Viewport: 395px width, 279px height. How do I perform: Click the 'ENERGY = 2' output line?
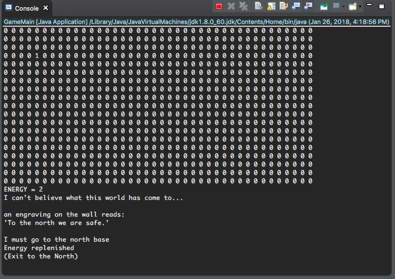tap(23, 189)
